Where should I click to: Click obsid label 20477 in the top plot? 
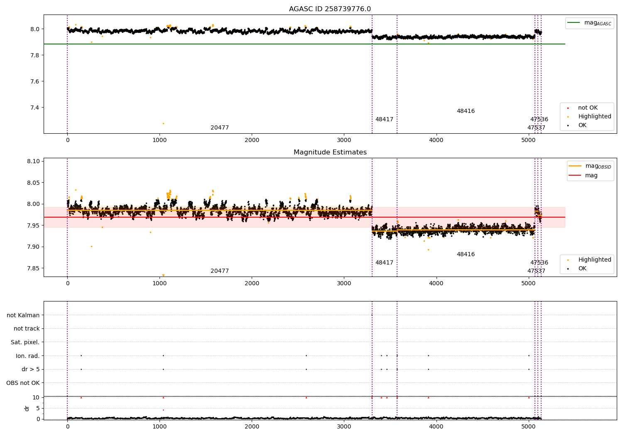[x=220, y=128]
